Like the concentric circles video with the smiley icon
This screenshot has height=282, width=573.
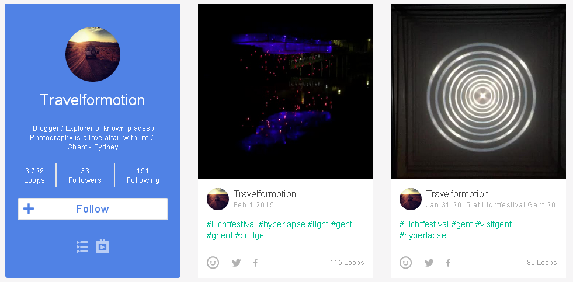[x=405, y=262]
